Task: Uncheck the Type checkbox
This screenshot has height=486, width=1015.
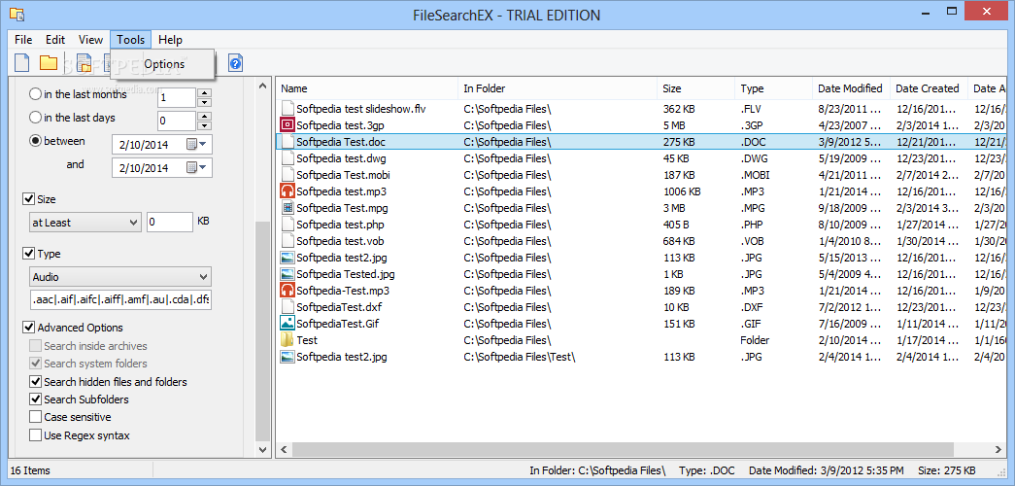Action: coord(28,254)
